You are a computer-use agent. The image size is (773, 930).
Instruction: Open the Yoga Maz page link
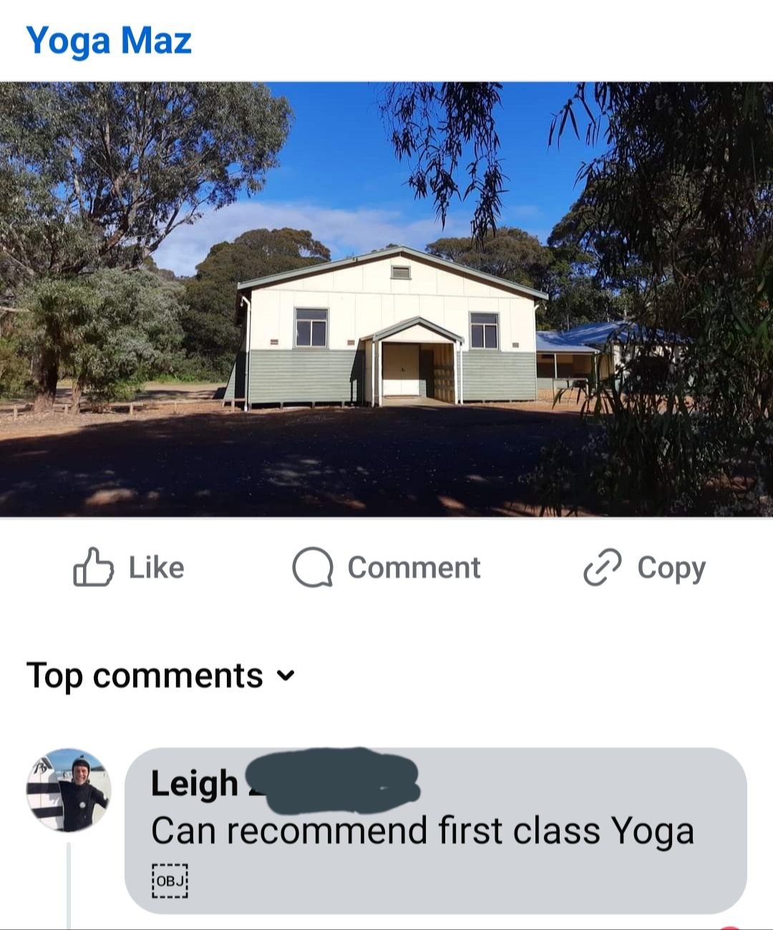point(109,41)
